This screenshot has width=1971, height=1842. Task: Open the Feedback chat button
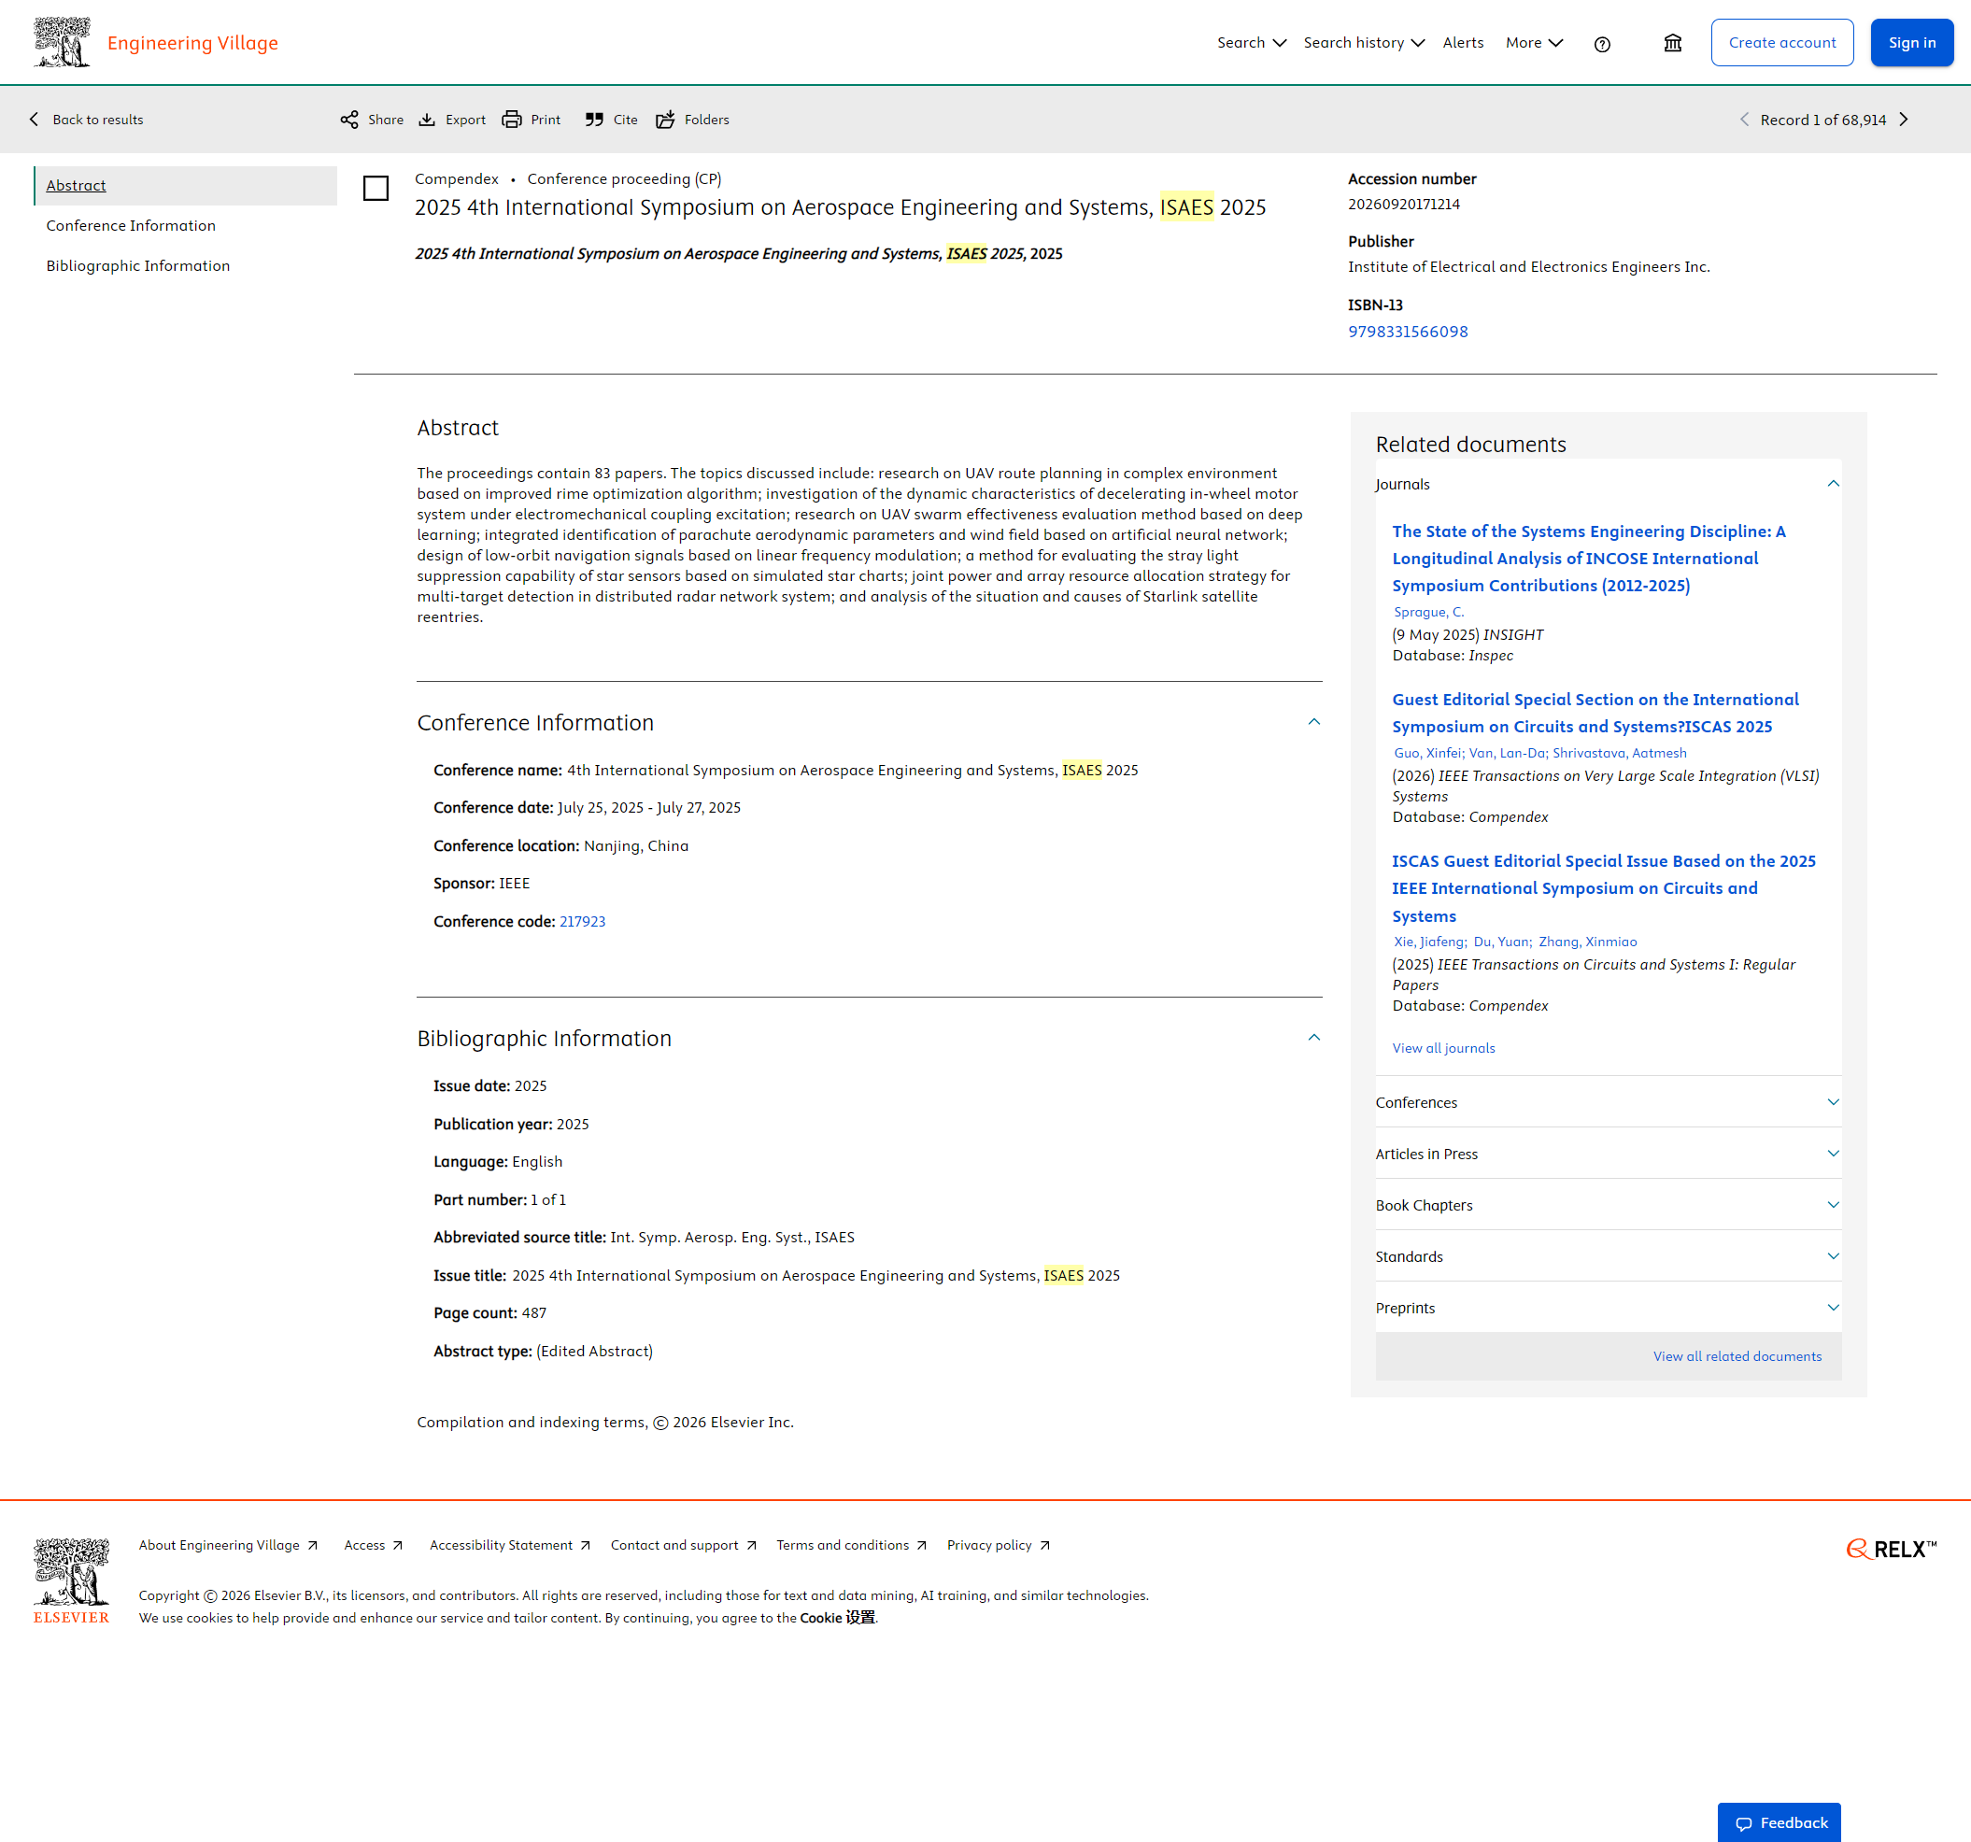coord(1779,1822)
